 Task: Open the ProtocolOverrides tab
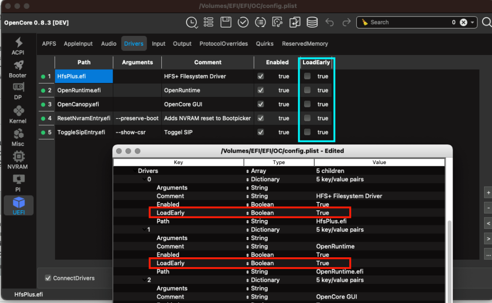[x=223, y=44]
